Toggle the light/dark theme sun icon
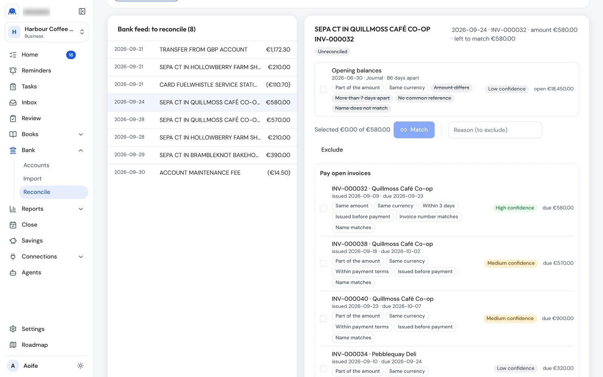Viewport: 603px width, 377px height. 80,366
